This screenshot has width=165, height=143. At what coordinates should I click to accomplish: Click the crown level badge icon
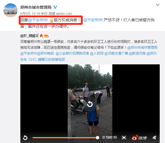46,36
